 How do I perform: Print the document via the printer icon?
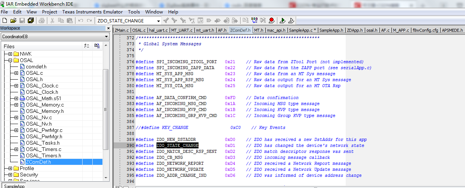(x=42, y=21)
